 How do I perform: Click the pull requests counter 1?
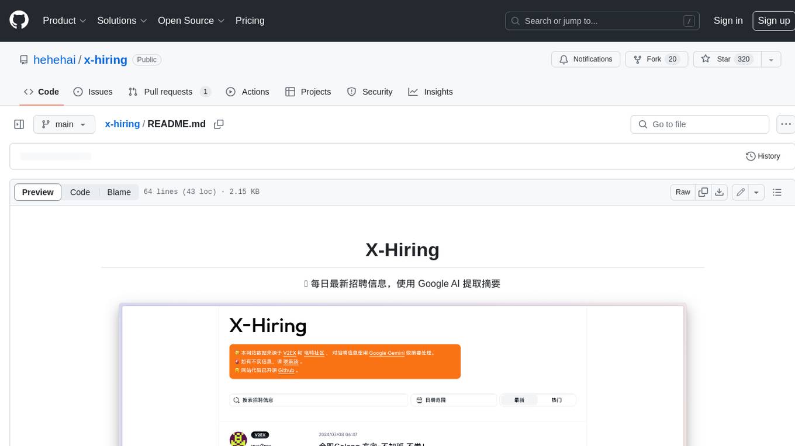tap(205, 92)
